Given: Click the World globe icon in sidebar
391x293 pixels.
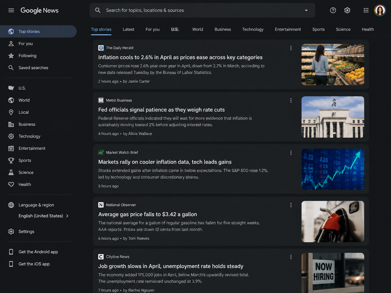Looking at the screenshot, I should click(11, 100).
